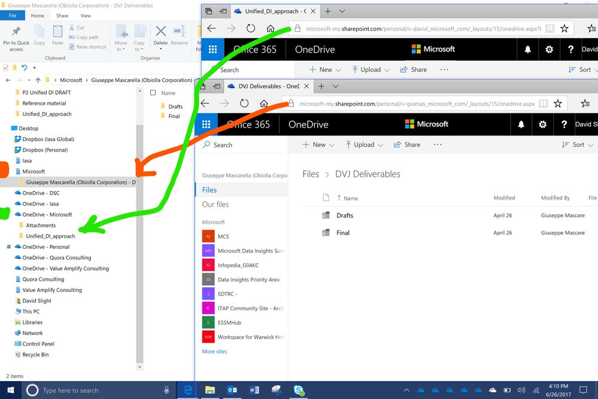The width and height of the screenshot is (598, 399).
Task: Click More sites link in OneDrive sidebar
Action: pos(214,351)
